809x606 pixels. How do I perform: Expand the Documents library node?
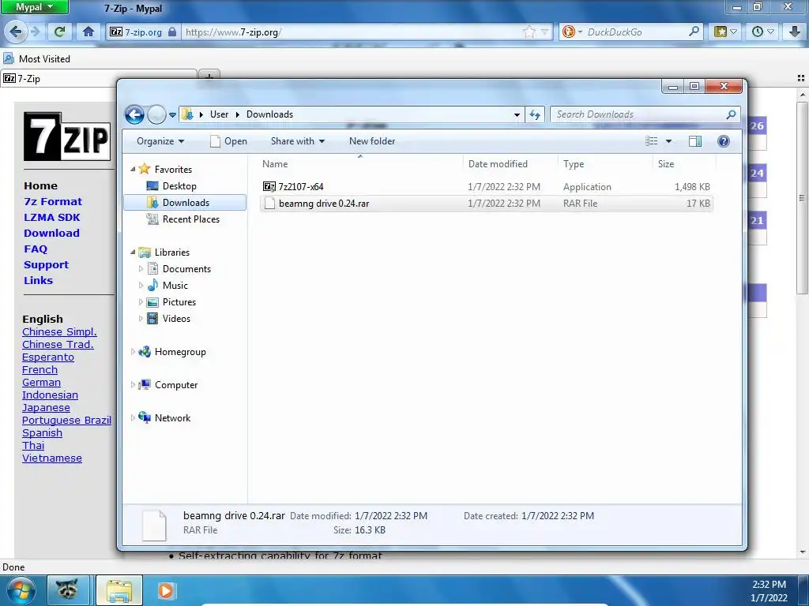(x=141, y=269)
